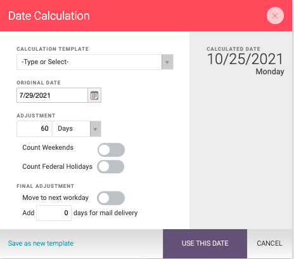This screenshot has height=259, width=294.
Task: Turn on Move to next workday
Action: (111, 198)
